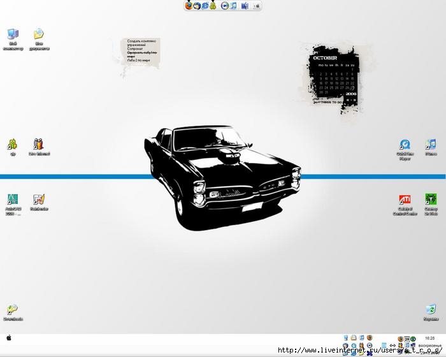Go to previous month in calendar widget

pyautogui.click(x=348, y=100)
